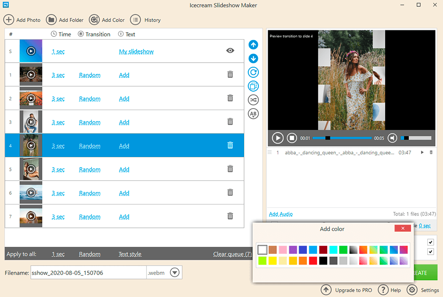The height and width of the screenshot is (297, 443).
Task: Toggle the eye icon on My slideshow row
Action: (230, 51)
